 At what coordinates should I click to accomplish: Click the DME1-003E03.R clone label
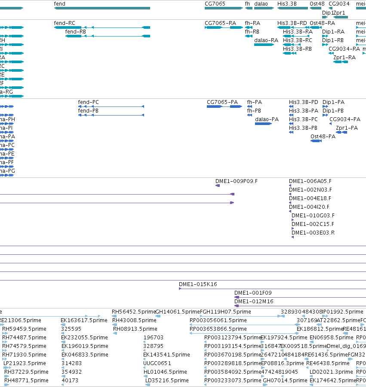coord(313,233)
